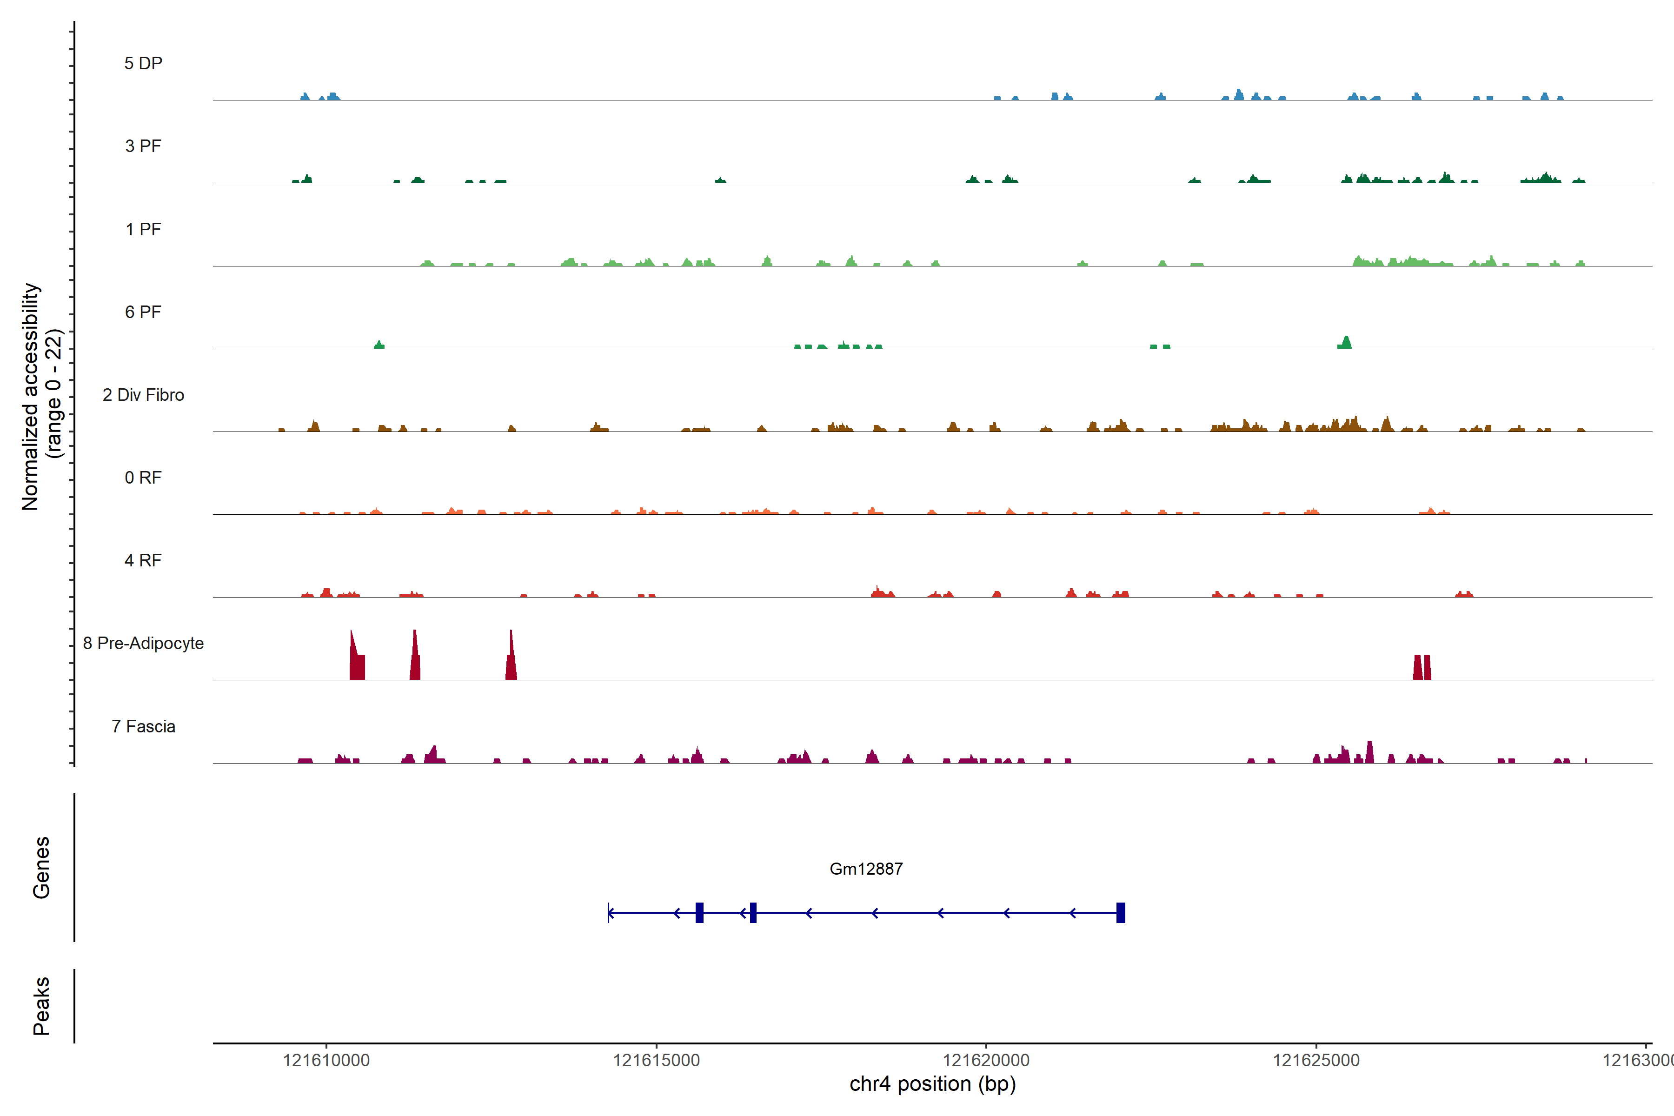The image size is (1674, 1116).
Task: Click the 2 Div Fibro track label
Action: coord(143,395)
